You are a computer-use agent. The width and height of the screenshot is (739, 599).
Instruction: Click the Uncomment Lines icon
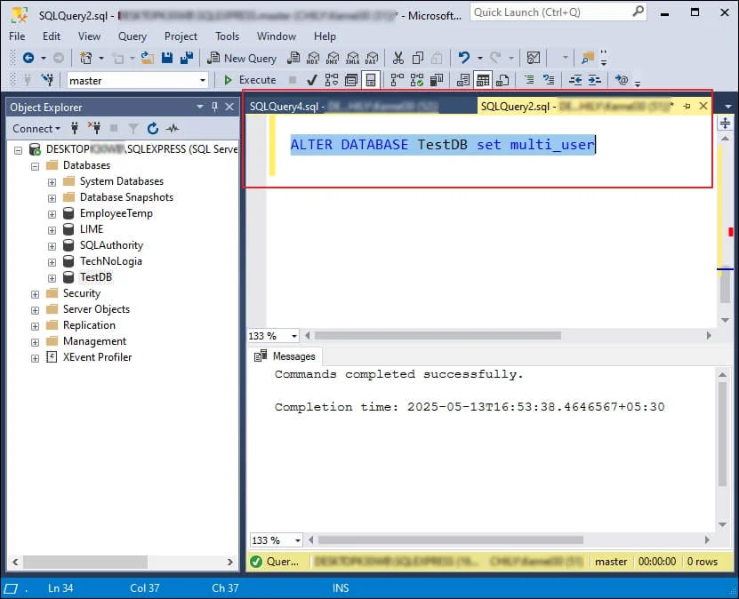[x=549, y=80]
